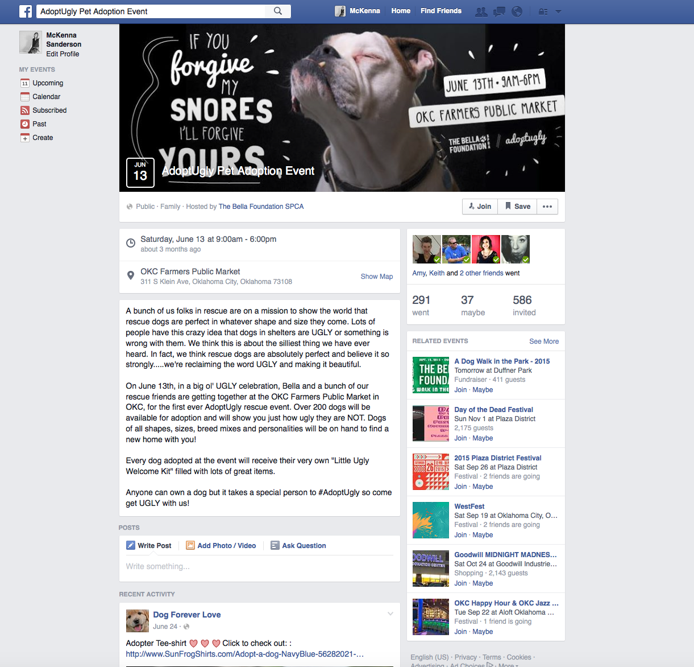Save the event with Save button
The width and height of the screenshot is (694, 667).
[x=518, y=207]
